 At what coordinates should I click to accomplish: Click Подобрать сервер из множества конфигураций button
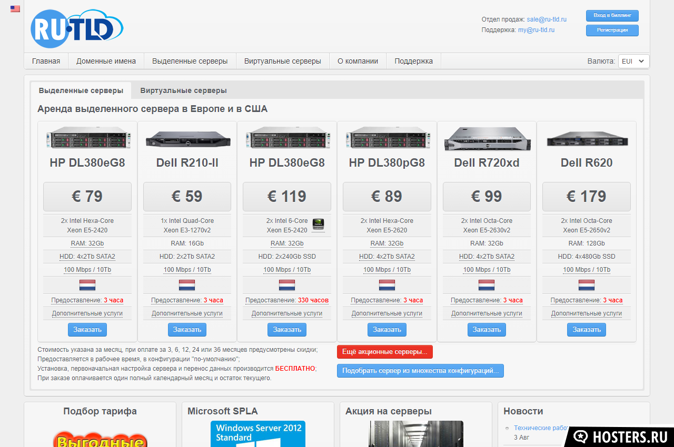pyautogui.click(x=421, y=371)
